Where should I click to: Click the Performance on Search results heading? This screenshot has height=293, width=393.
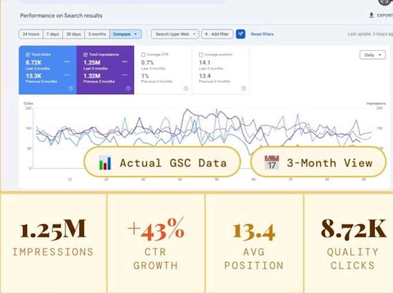pos(61,16)
